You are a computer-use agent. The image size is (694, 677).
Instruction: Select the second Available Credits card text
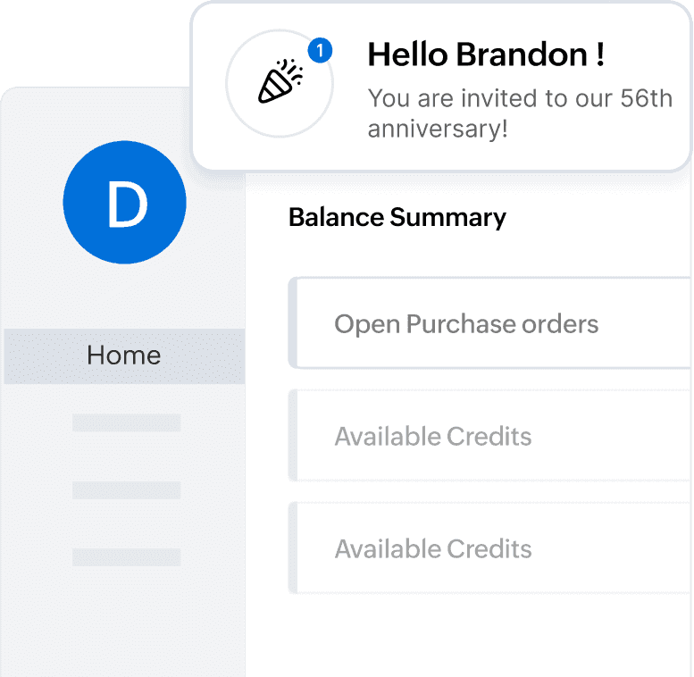433,548
